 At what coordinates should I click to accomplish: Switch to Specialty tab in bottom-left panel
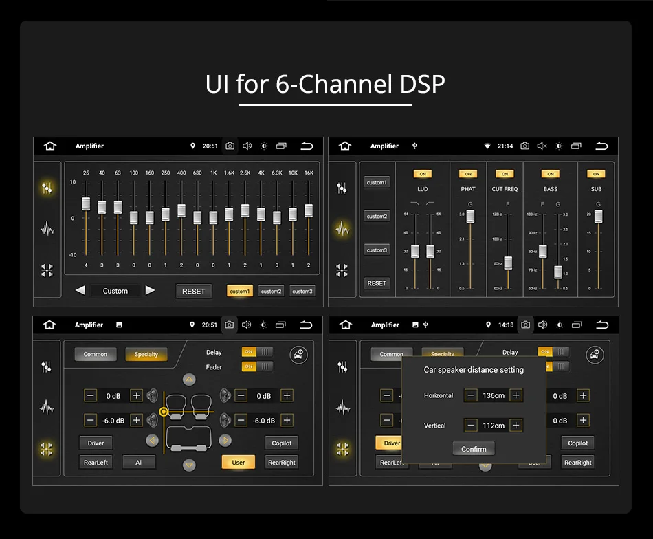tap(146, 355)
